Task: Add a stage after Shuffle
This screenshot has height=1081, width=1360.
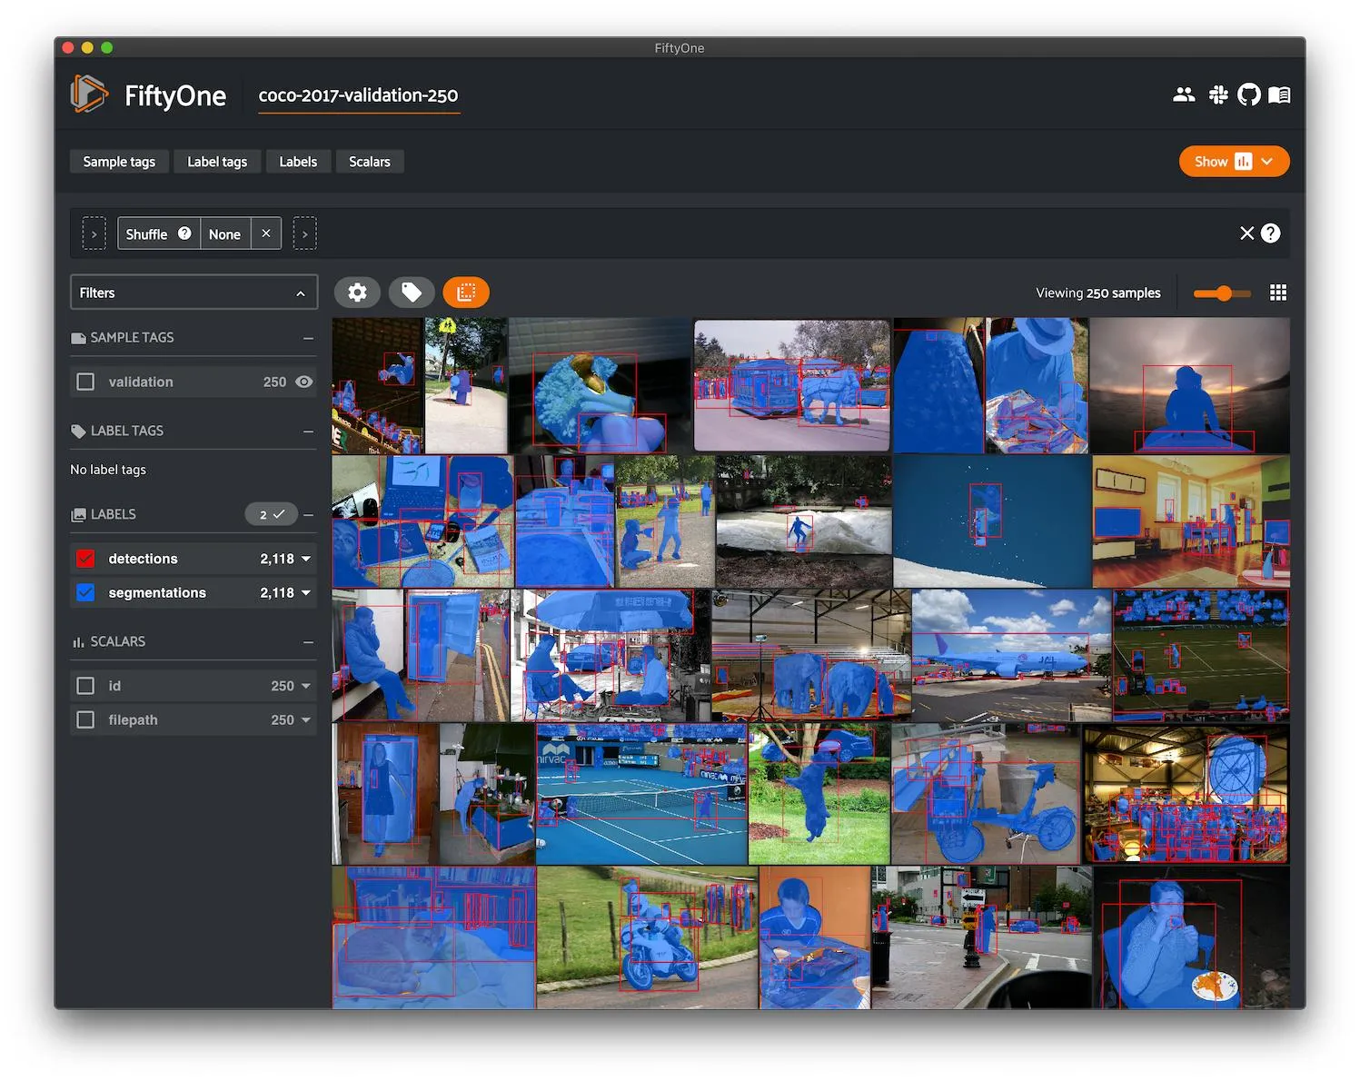Action: click(305, 233)
